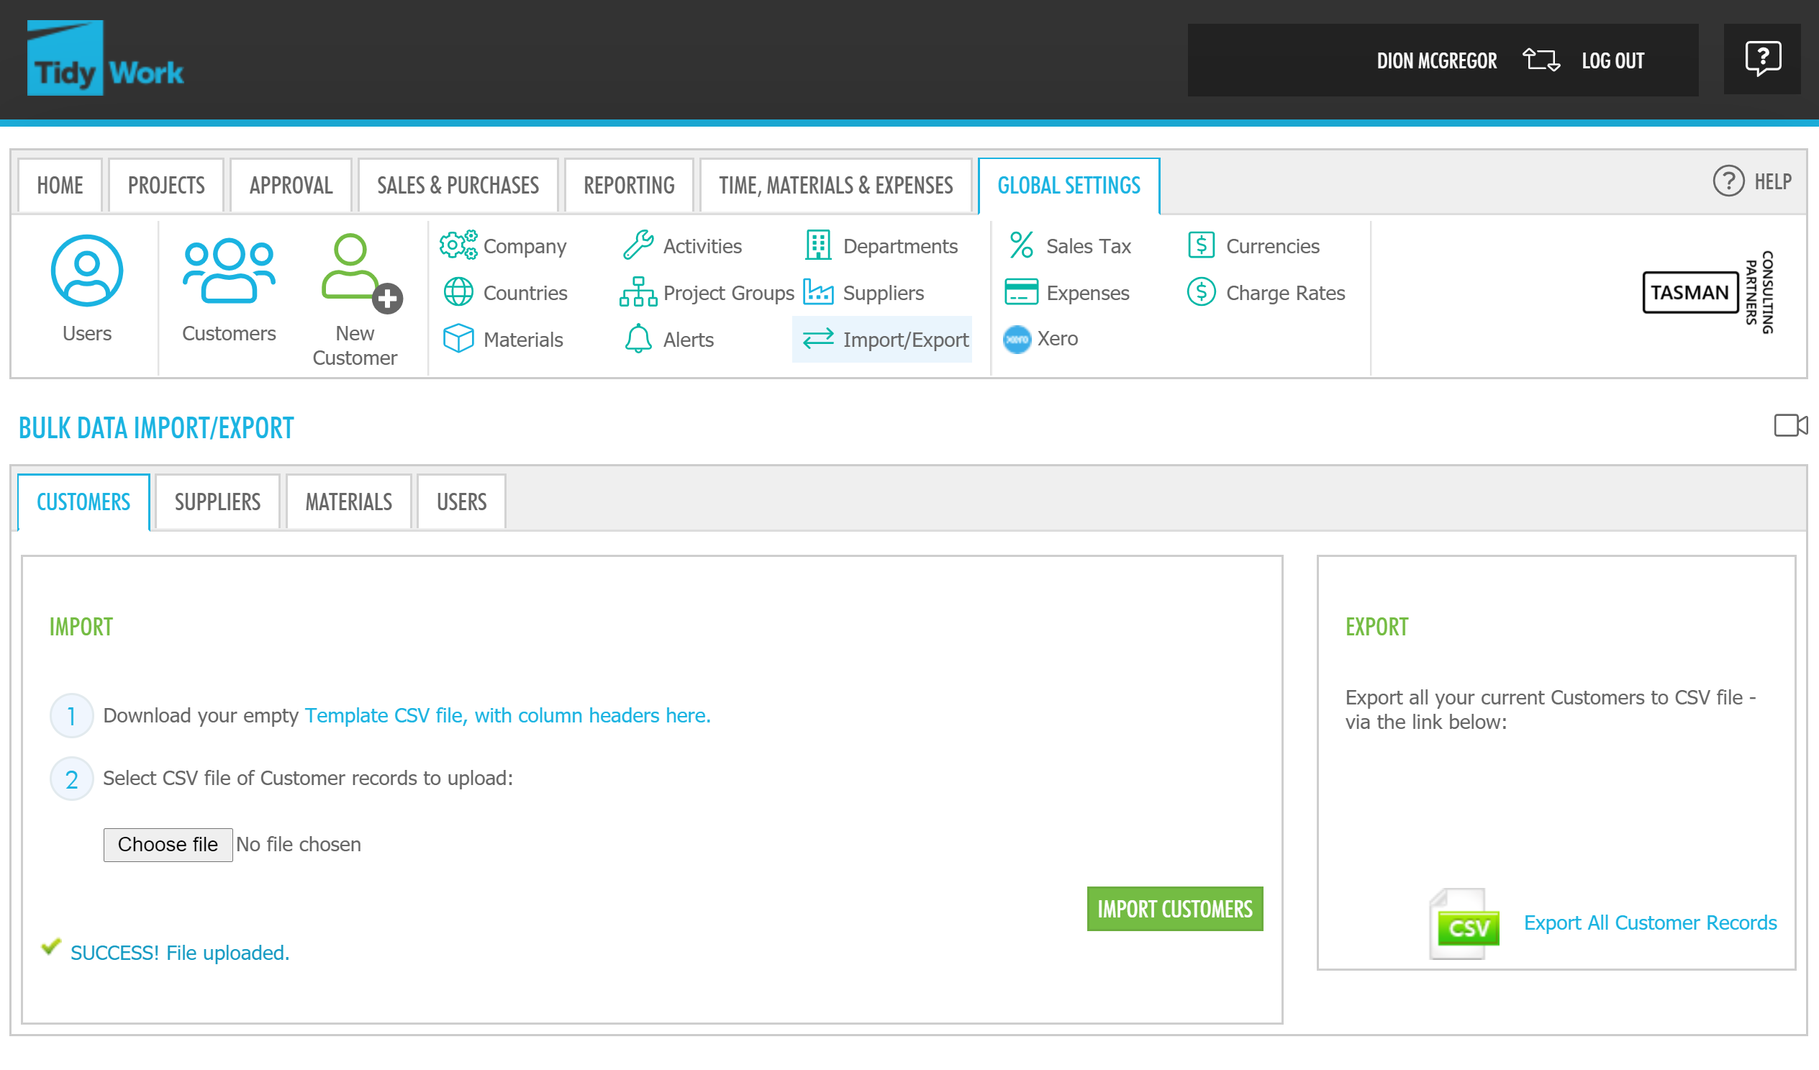Viewport: 1819px width, 1070px height.
Task: Download the Template CSV file link
Action: (x=507, y=715)
